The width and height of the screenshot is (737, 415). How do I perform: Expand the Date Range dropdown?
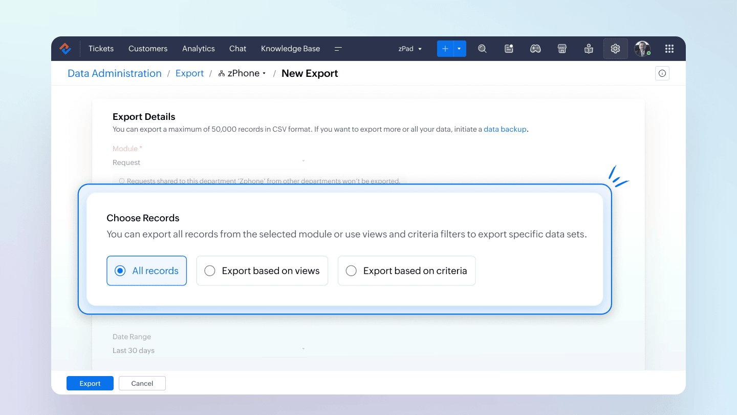[x=208, y=350]
